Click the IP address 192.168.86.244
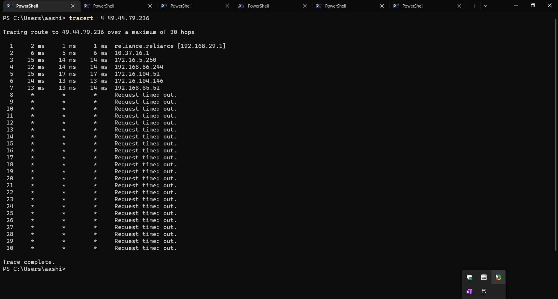The width and height of the screenshot is (558, 299). [139, 67]
